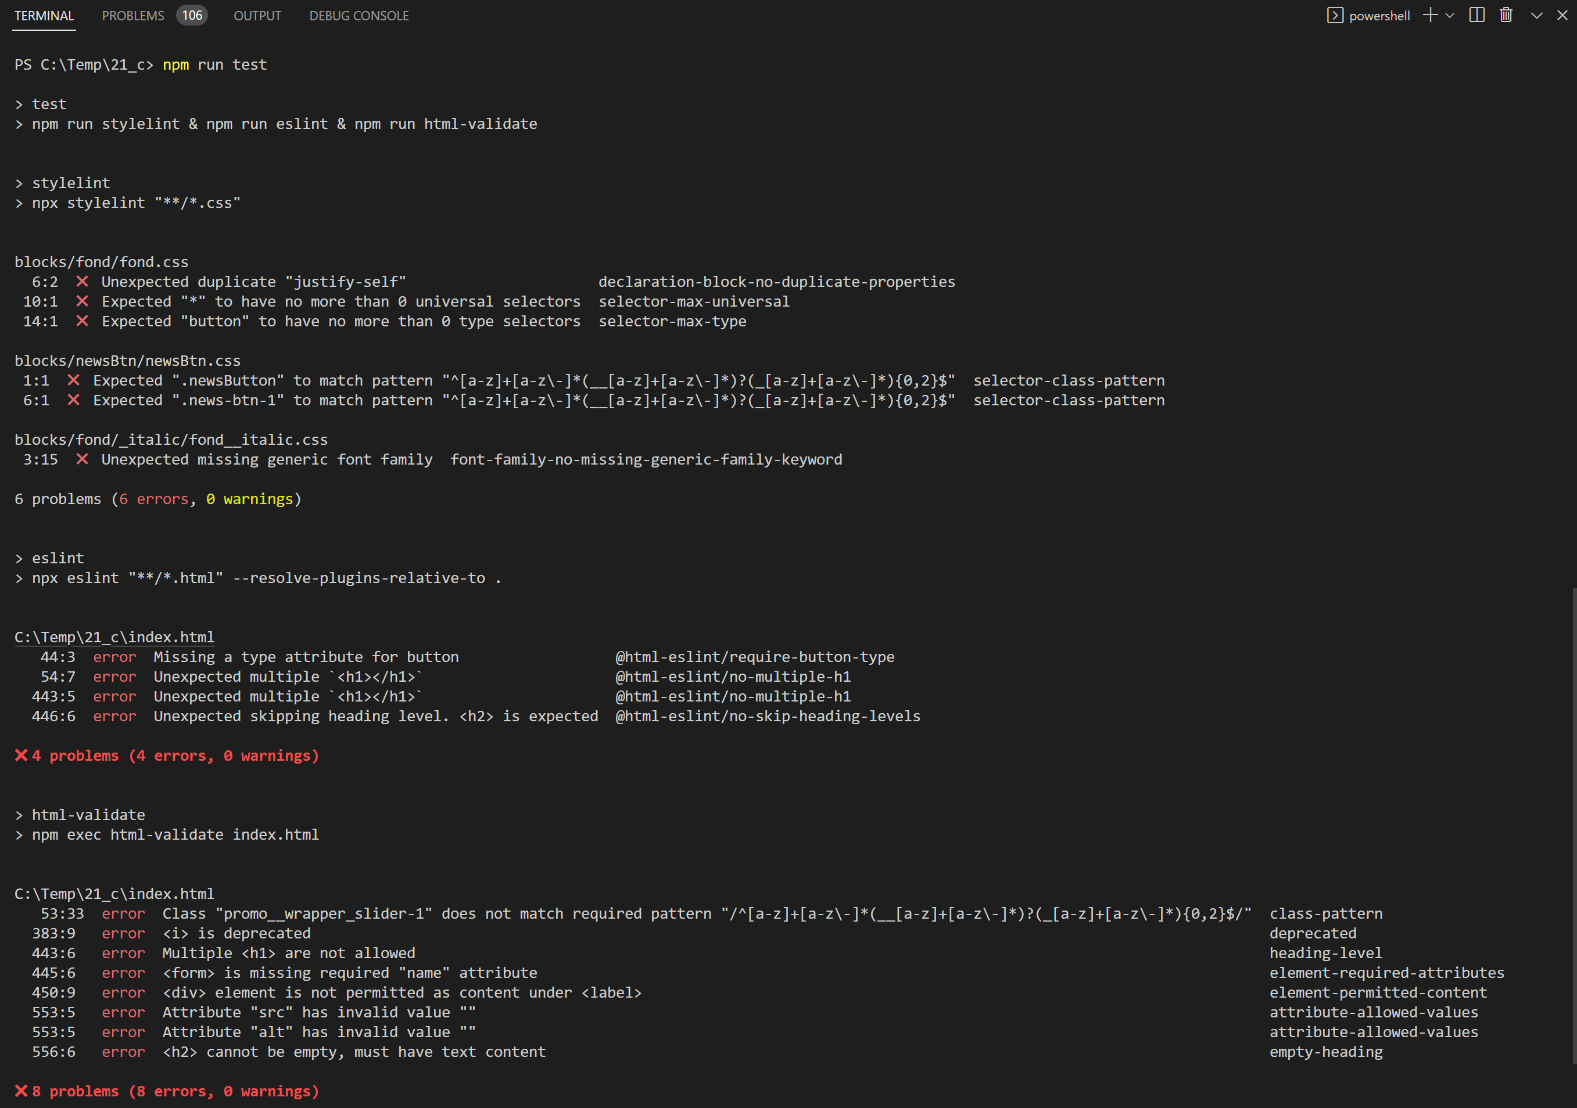The height and width of the screenshot is (1108, 1577).
Task: Open the DEBUG CONSOLE tab
Action: [x=359, y=16]
